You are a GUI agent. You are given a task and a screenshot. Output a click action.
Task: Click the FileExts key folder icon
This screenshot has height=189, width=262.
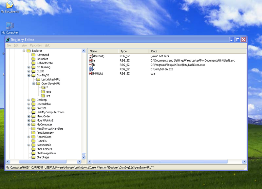[x=33, y=108]
